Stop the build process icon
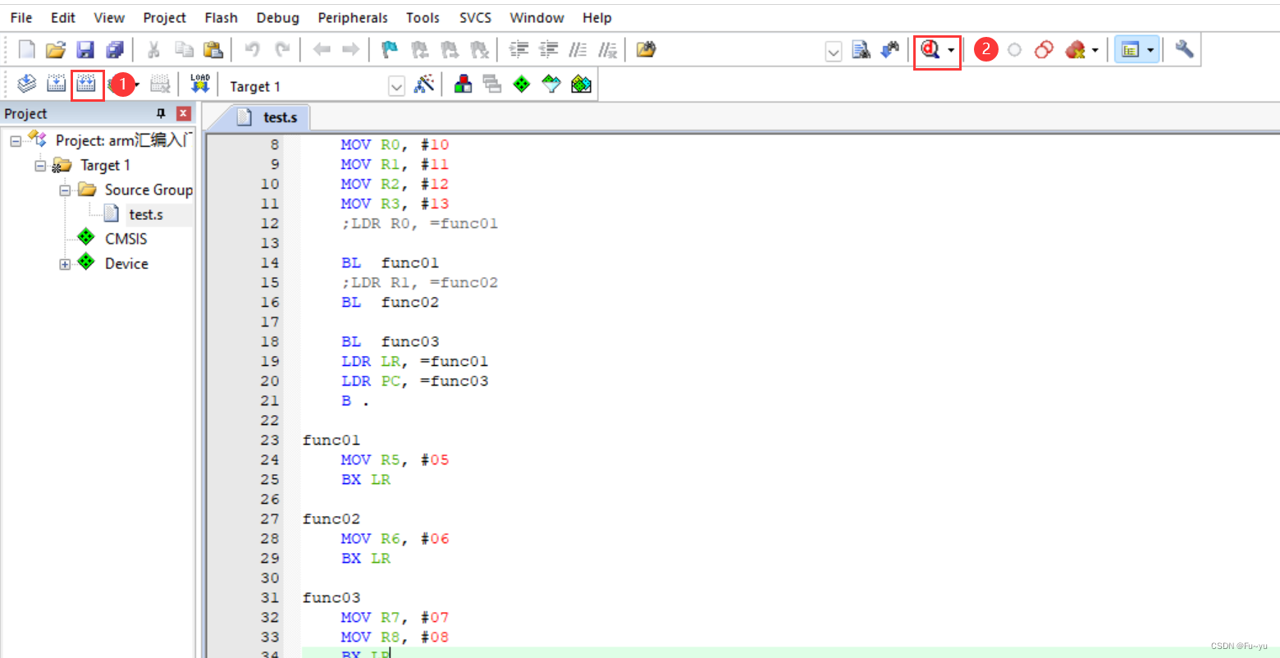 [161, 84]
